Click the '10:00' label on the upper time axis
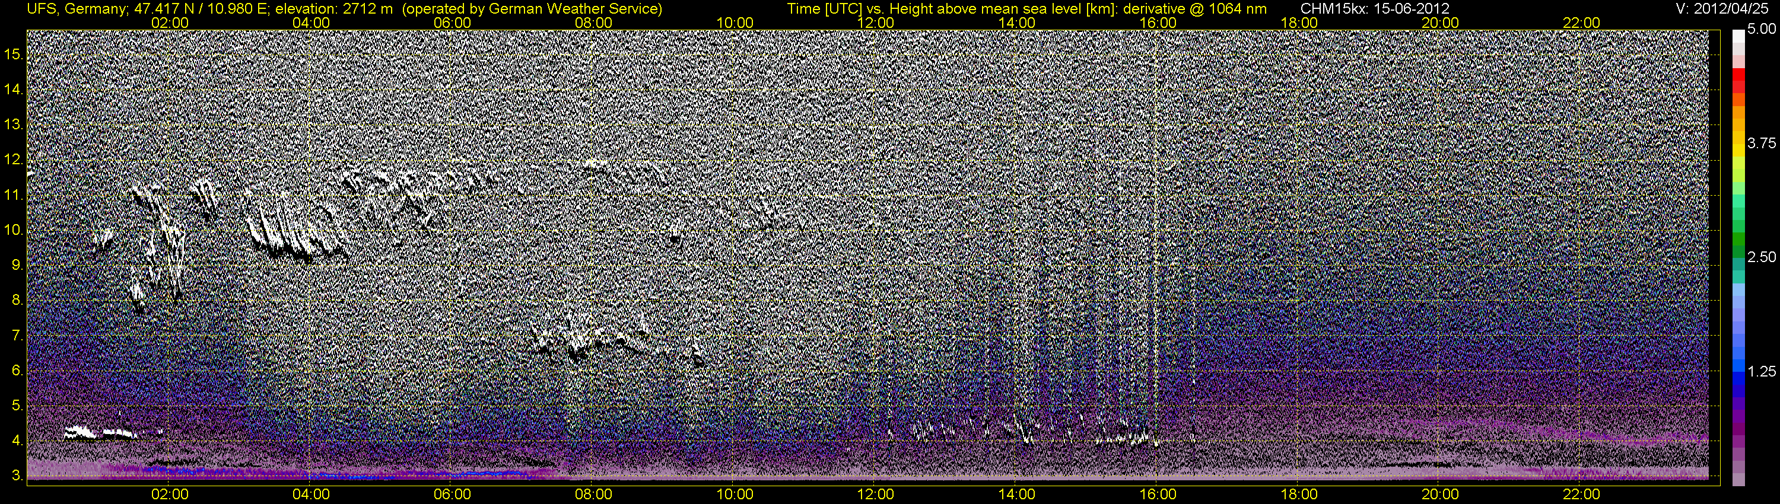 click(735, 23)
